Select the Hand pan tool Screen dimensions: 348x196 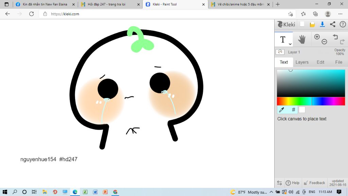click(302, 39)
